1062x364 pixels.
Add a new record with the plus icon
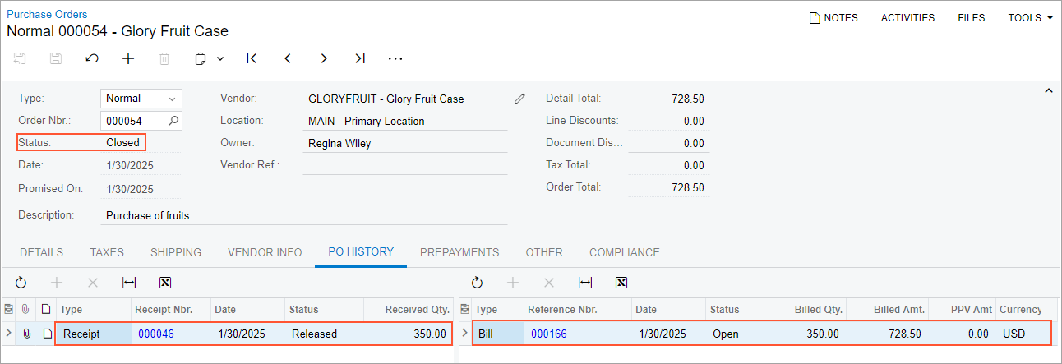[128, 58]
